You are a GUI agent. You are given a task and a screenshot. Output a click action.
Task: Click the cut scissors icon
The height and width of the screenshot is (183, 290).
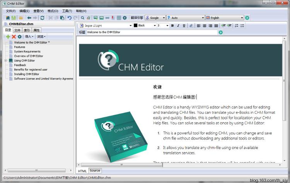coord(51,18)
